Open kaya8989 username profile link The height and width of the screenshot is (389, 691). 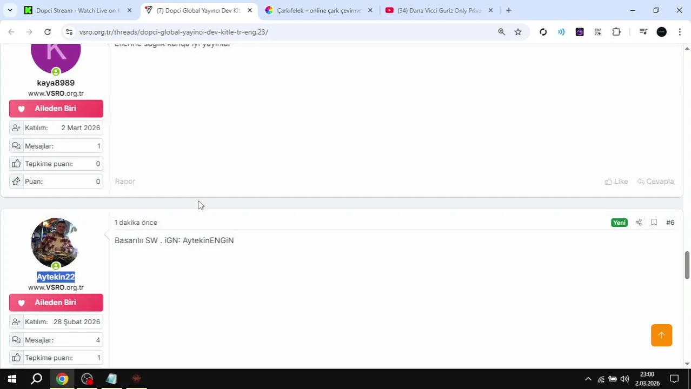click(x=56, y=83)
